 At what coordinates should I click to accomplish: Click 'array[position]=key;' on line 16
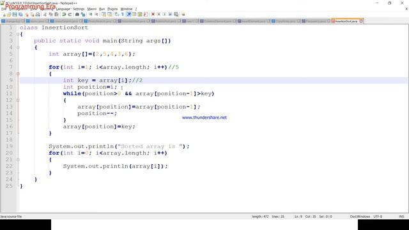99,126
